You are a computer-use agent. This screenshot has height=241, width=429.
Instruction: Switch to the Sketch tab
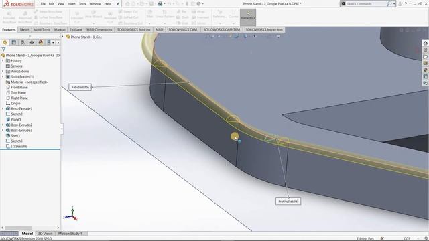[x=25, y=29]
